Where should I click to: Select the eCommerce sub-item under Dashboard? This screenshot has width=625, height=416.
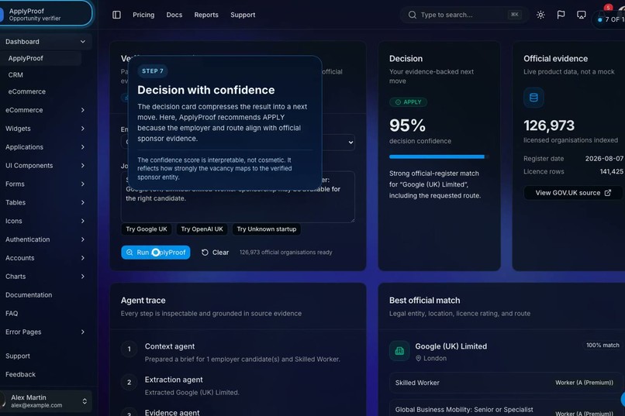(x=40, y=91)
